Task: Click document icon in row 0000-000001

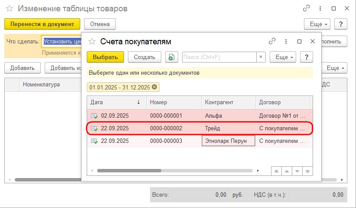Action: coord(94,116)
